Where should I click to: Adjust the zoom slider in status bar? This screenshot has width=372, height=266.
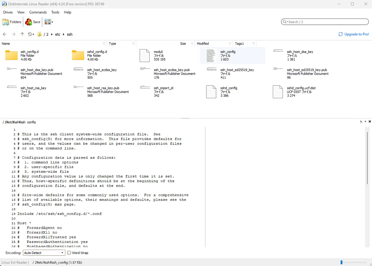click(x=342, y=262)
